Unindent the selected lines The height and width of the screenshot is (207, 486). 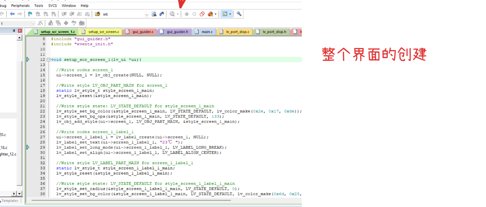[72, 14]
